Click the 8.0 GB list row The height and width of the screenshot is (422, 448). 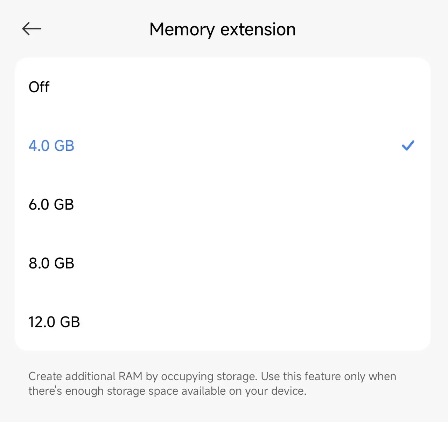pyautogui.click(x=223, y=263)
